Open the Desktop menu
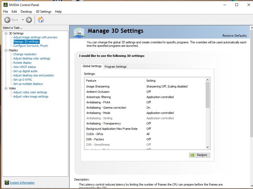This screenshot has width=253, height=189. pos(26,12)
